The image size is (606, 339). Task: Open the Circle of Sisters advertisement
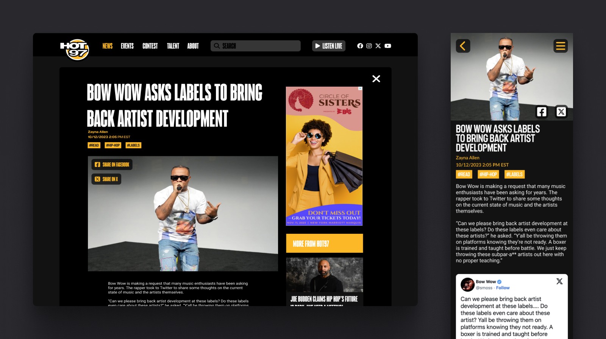pos(324,156)
